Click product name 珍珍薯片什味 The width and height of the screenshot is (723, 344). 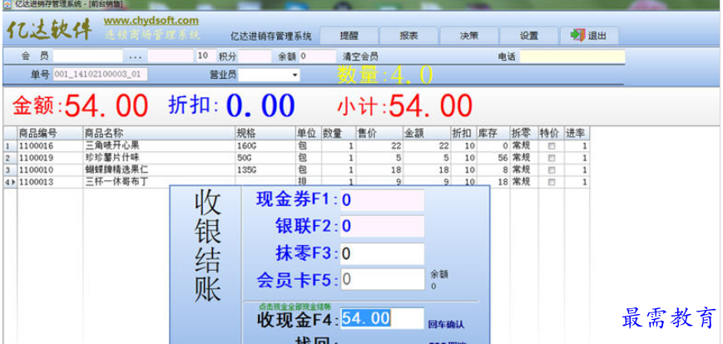pyautogui.click(x=112, y=158)
